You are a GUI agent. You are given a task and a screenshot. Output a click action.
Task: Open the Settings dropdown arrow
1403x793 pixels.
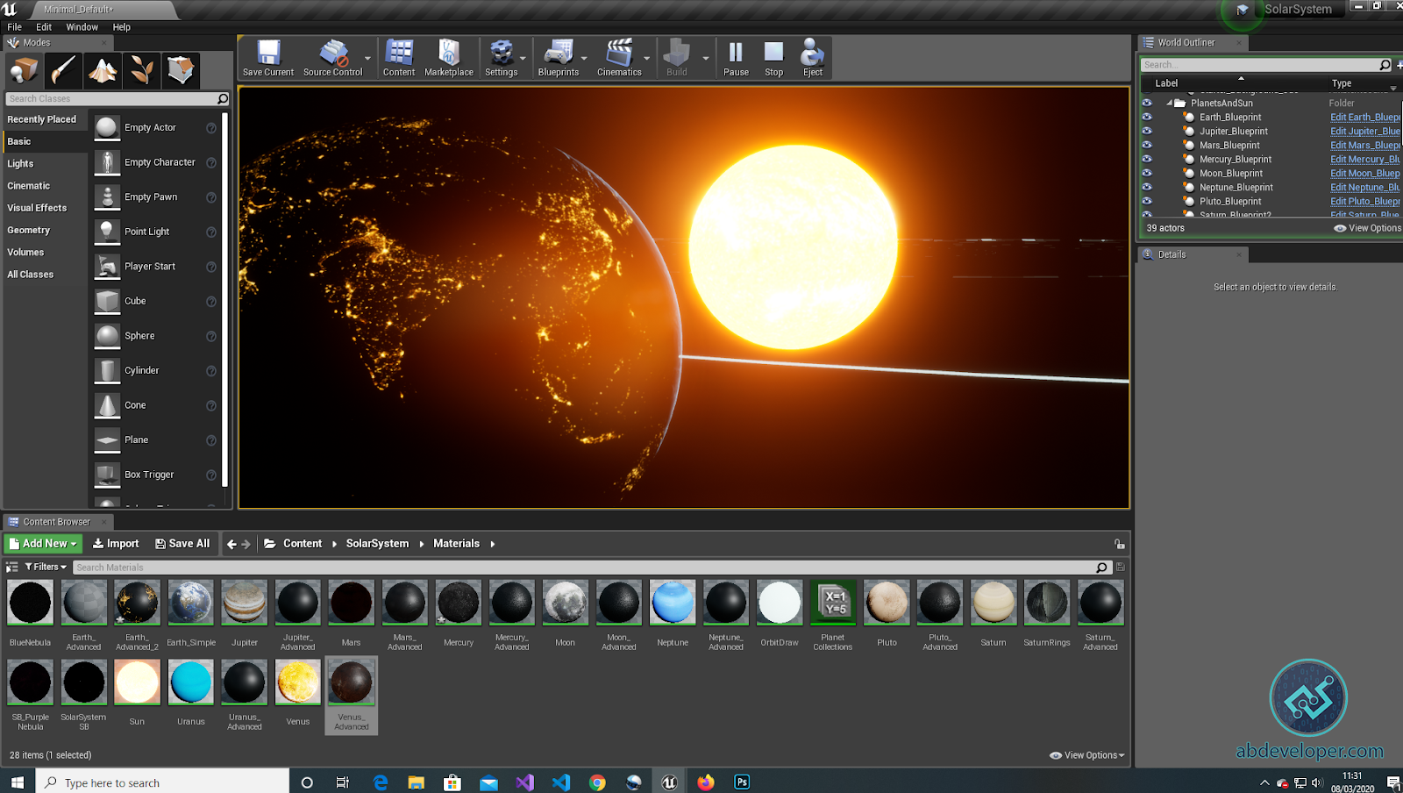521,60
